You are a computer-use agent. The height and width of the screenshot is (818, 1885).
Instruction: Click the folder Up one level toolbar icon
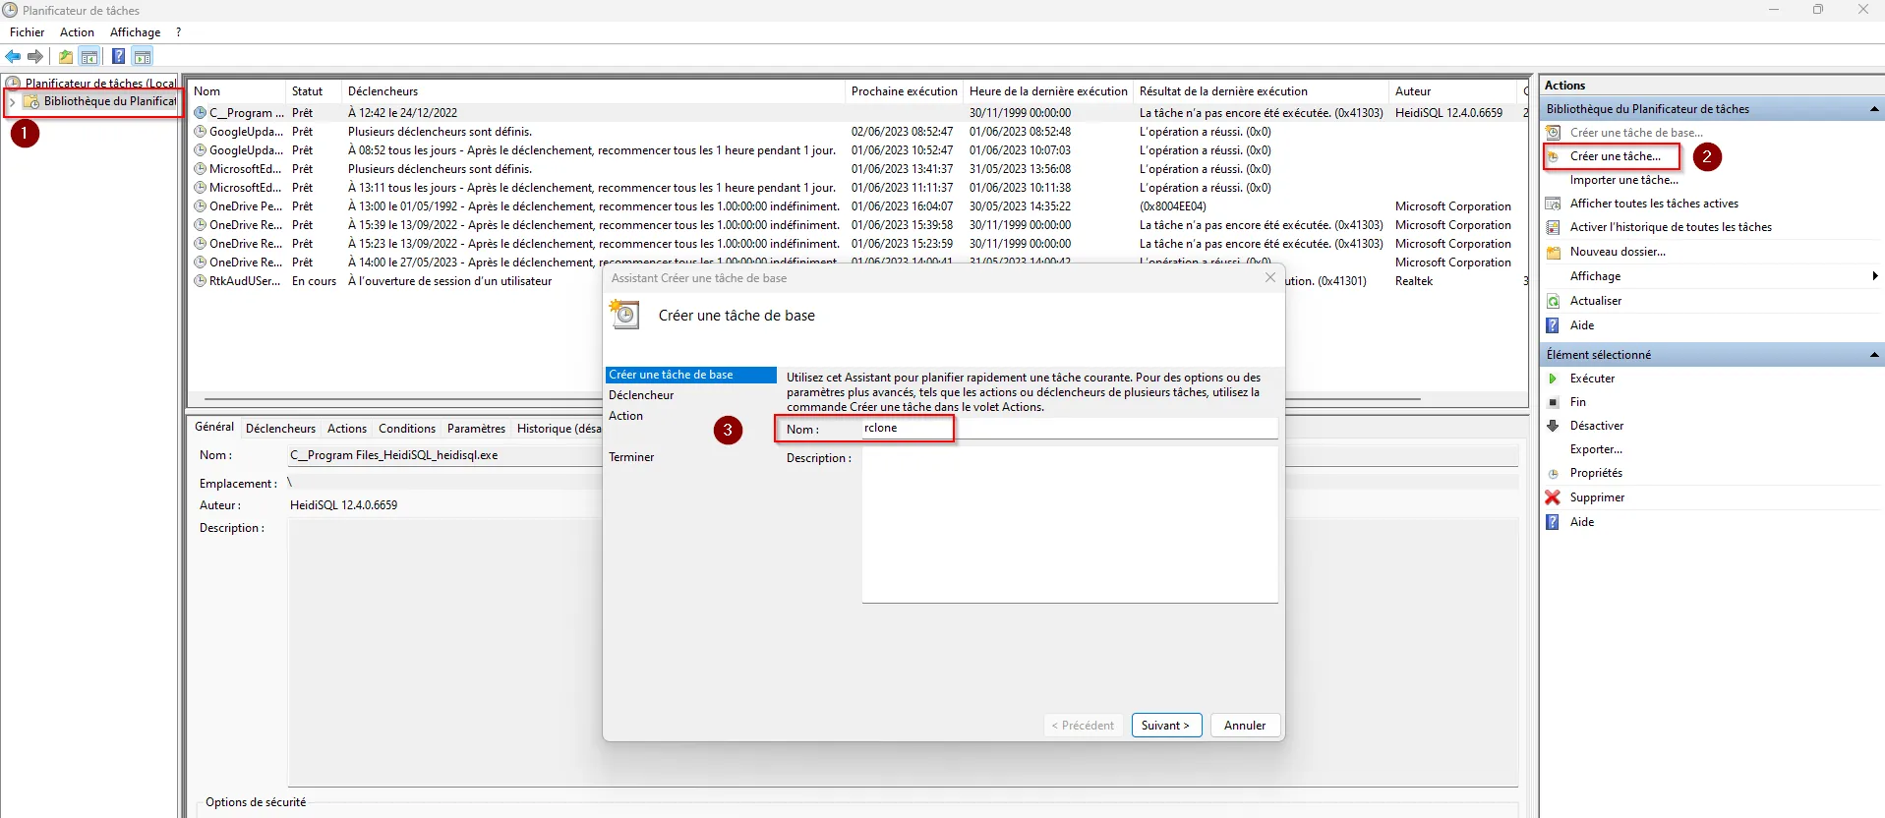66,57
